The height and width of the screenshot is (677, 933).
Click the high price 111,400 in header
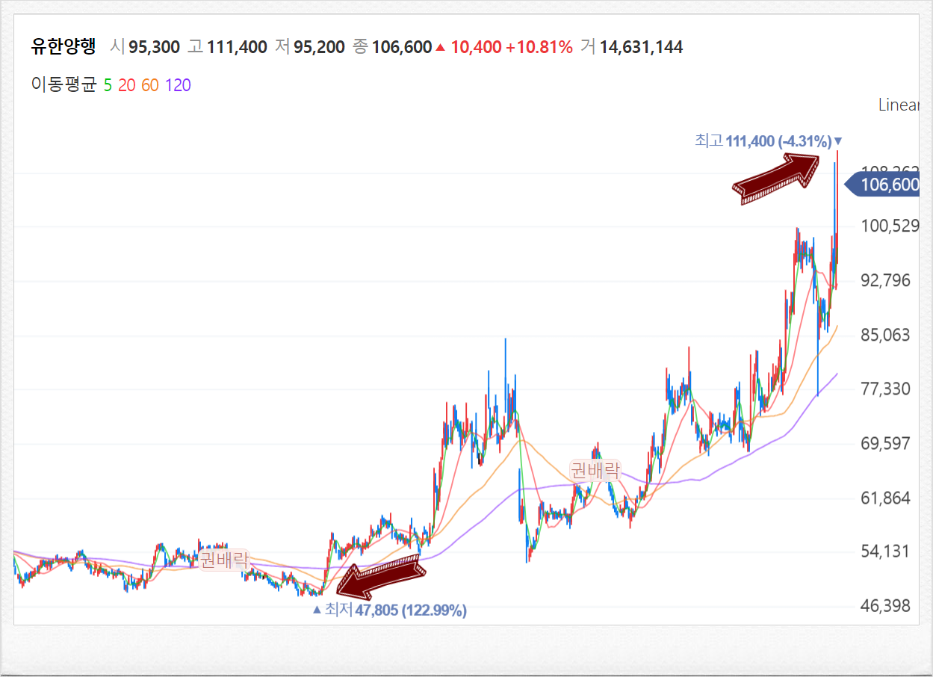click(x=237, y=47)
